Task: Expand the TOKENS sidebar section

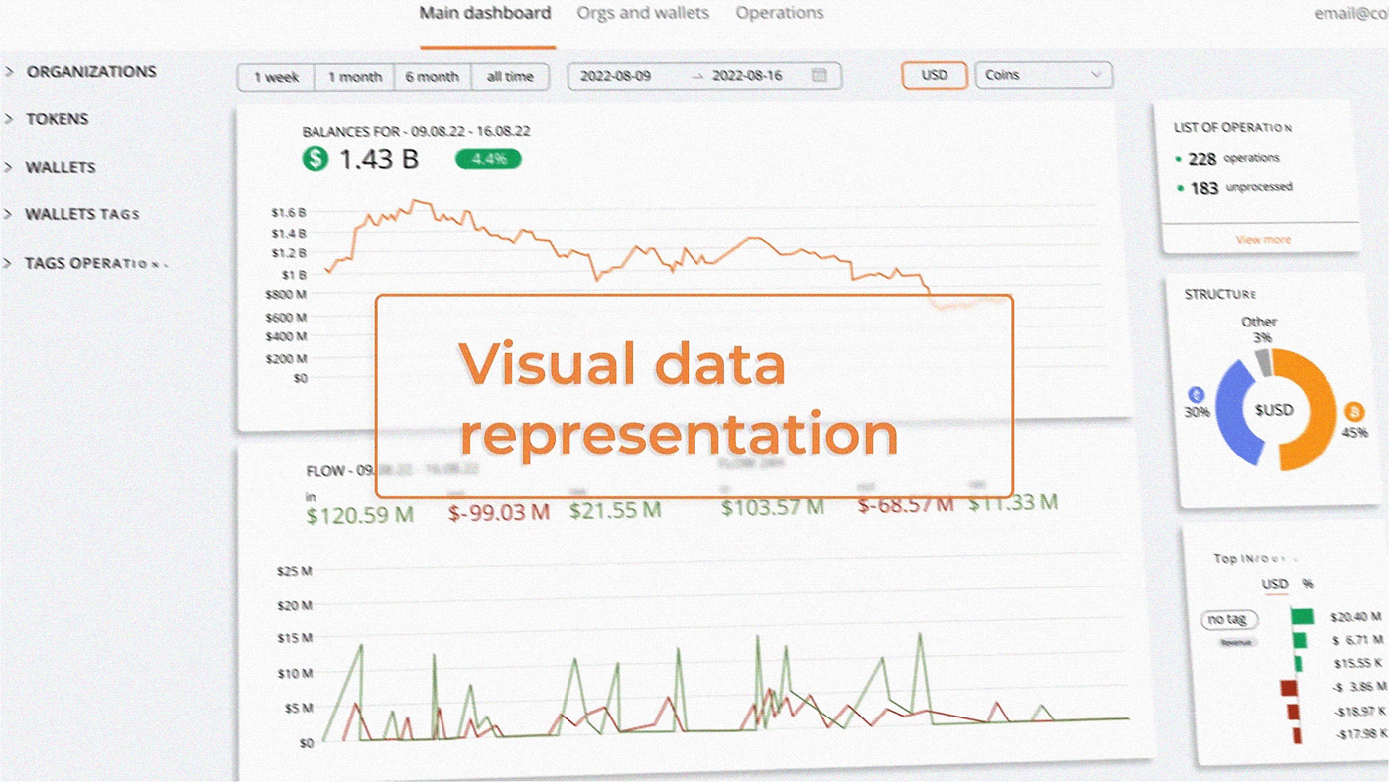Action: tap(58, 119)
